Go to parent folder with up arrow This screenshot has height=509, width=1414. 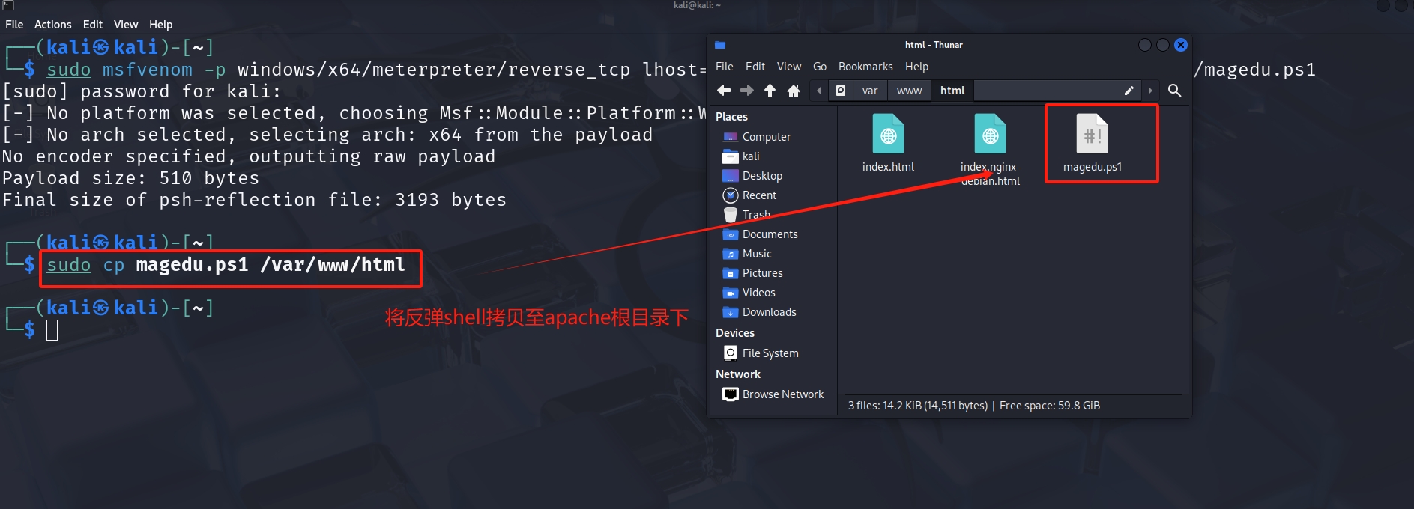770,91
